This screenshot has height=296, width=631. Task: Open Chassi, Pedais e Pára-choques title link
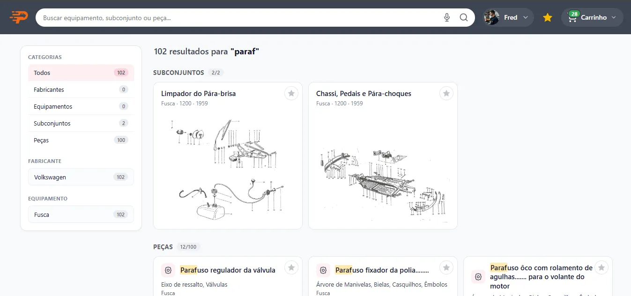coord(364,94)
